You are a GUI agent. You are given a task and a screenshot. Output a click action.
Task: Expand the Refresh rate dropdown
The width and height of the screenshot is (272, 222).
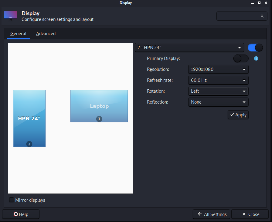click(x=218, y=80)
